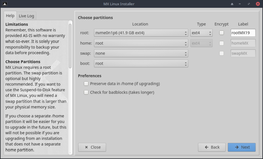
Task: Click the boot: row label
Action: click(x=85, y=64)
